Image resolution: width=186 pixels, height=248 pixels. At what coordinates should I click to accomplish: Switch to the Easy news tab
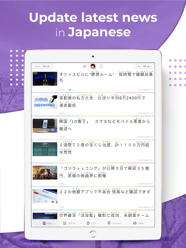(x=47, y=223)
